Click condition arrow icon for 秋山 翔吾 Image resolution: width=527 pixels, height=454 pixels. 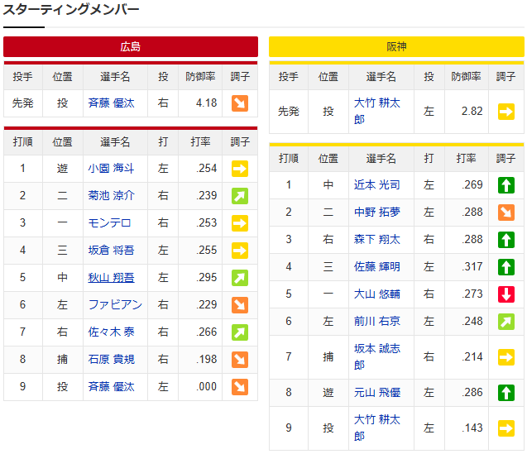[240, 278]
